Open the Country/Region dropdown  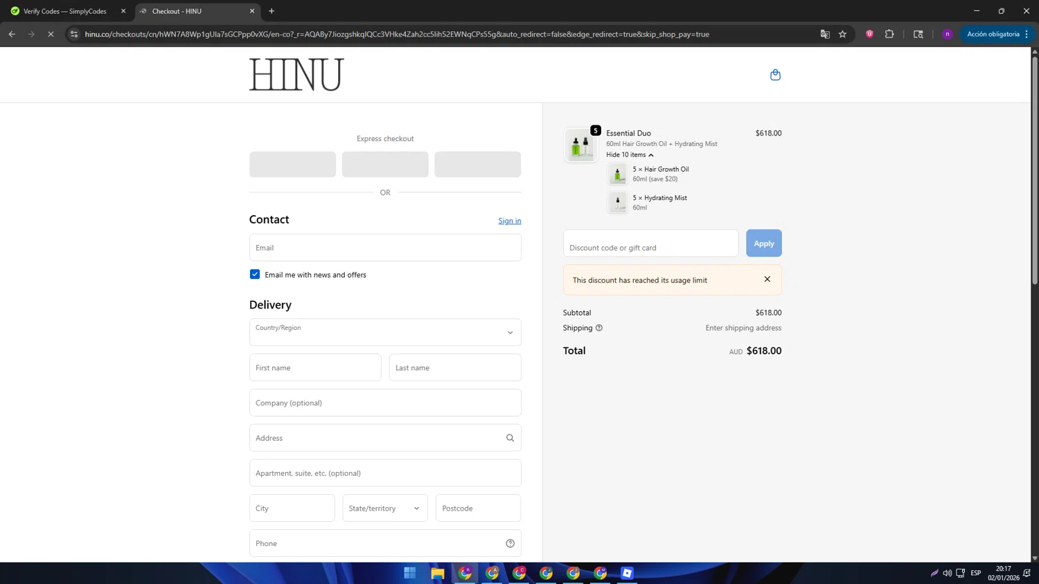(x=385, y=332)
